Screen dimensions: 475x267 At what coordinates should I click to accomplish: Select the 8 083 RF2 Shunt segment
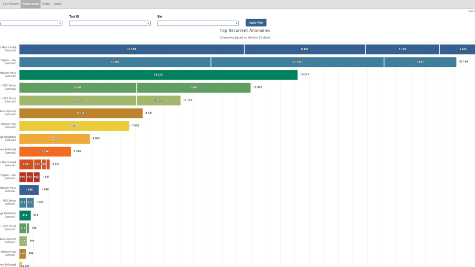(77, 100)
